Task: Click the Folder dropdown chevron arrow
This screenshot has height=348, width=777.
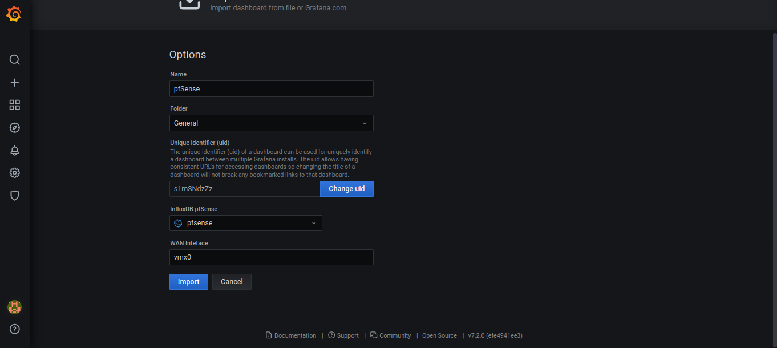Action: pyautogui.click(x=365, y=123)
